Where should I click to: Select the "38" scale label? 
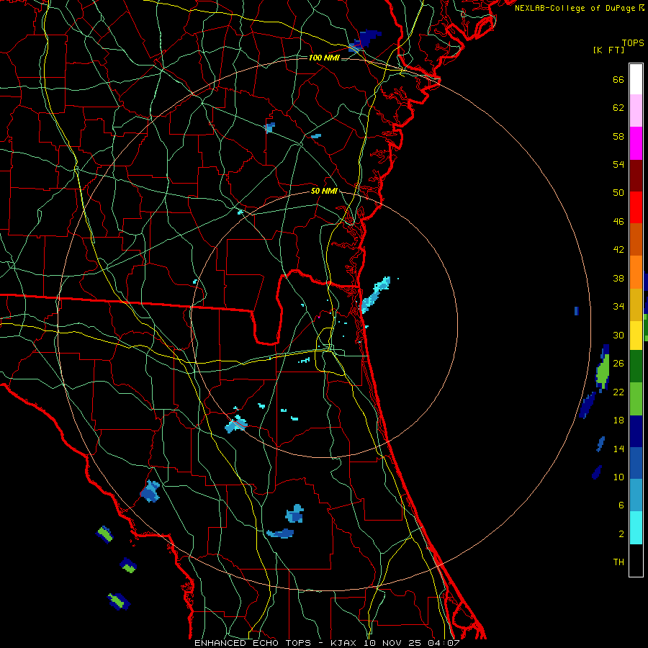click(x=618, y=278)
